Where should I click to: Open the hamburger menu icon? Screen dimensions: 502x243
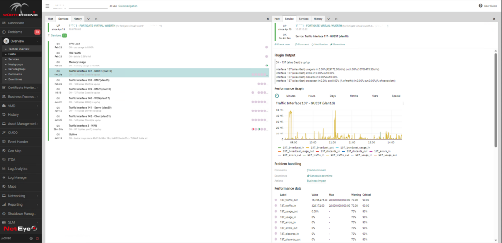[x=47, y=6]
